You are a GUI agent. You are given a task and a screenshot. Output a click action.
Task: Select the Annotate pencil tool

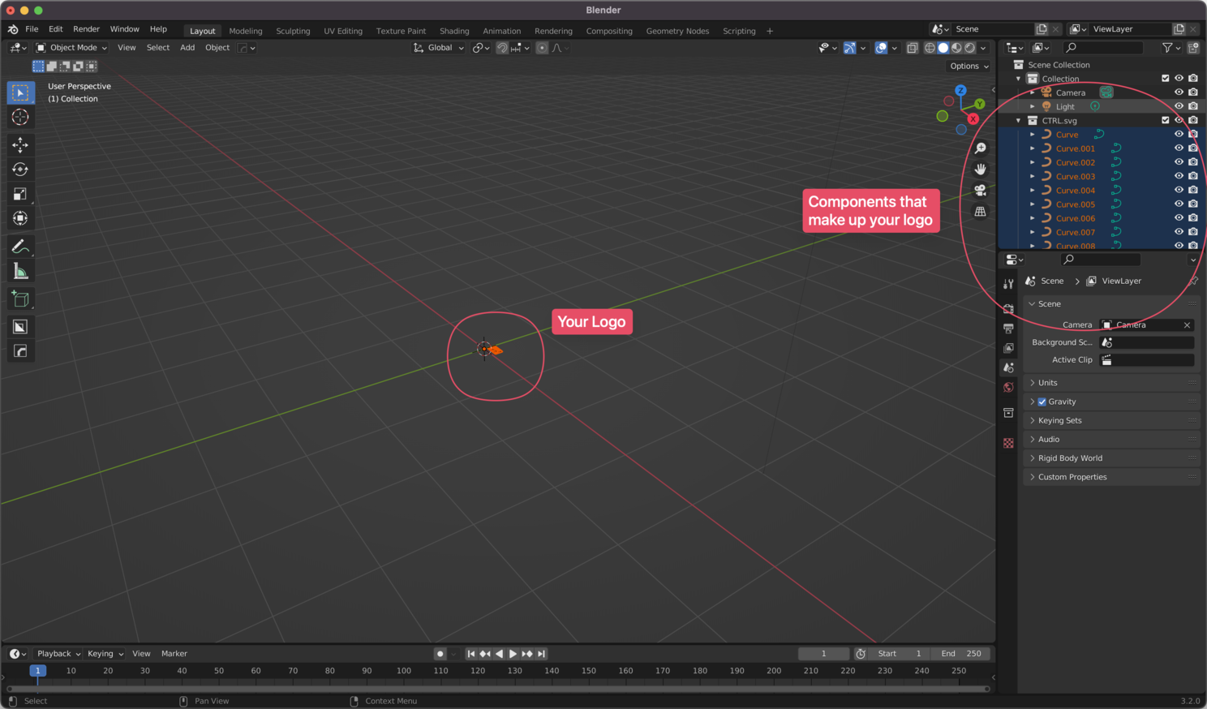(x=20, y=247)
